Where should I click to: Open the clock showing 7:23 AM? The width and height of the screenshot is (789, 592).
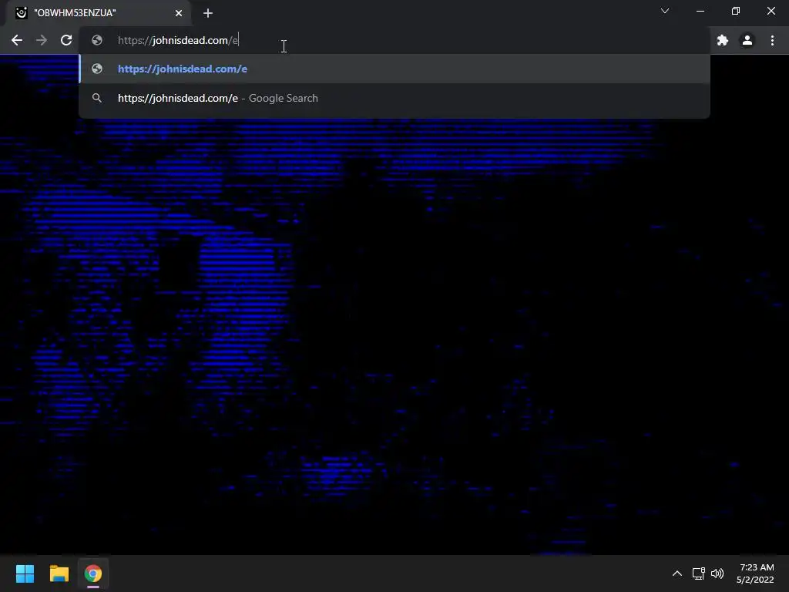click(x=755, y=573)
